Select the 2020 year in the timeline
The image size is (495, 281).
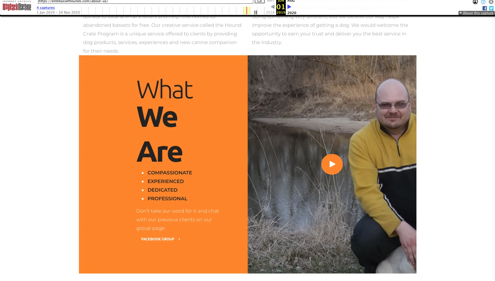pos(292,13)
